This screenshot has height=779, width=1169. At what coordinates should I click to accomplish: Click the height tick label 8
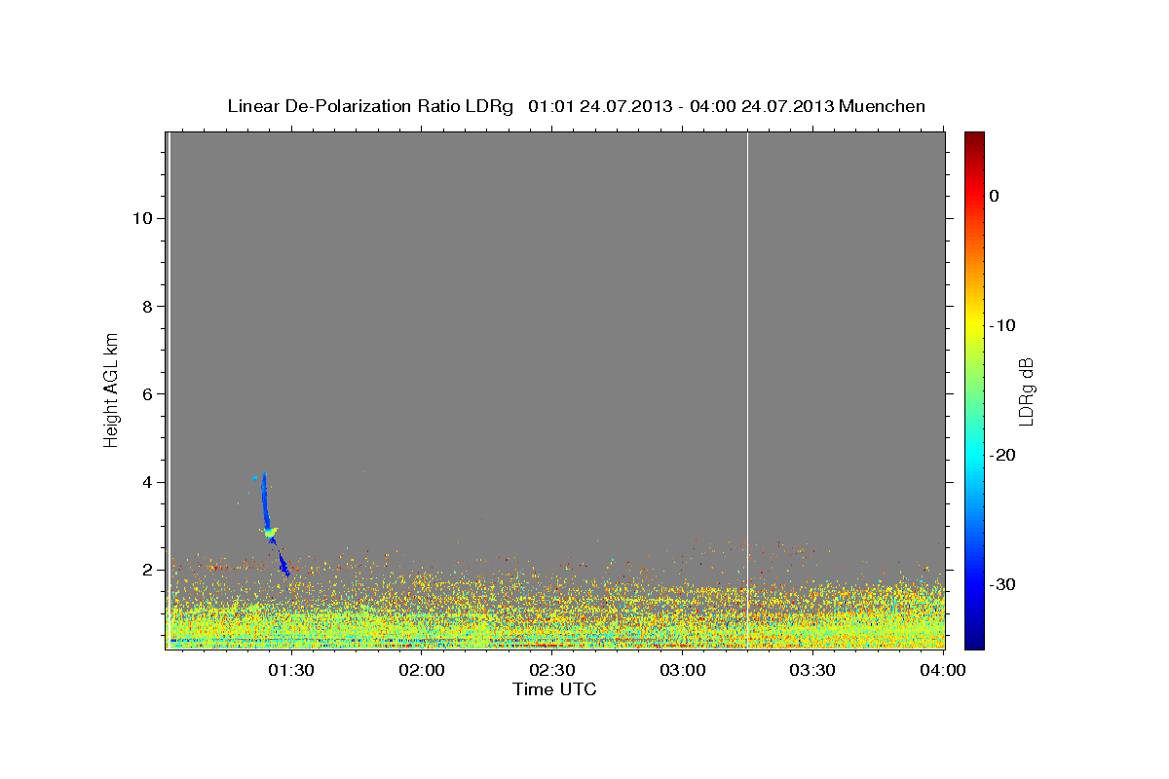click(x=145, y=306)
